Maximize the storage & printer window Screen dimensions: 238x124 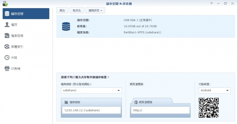[225, 3]
